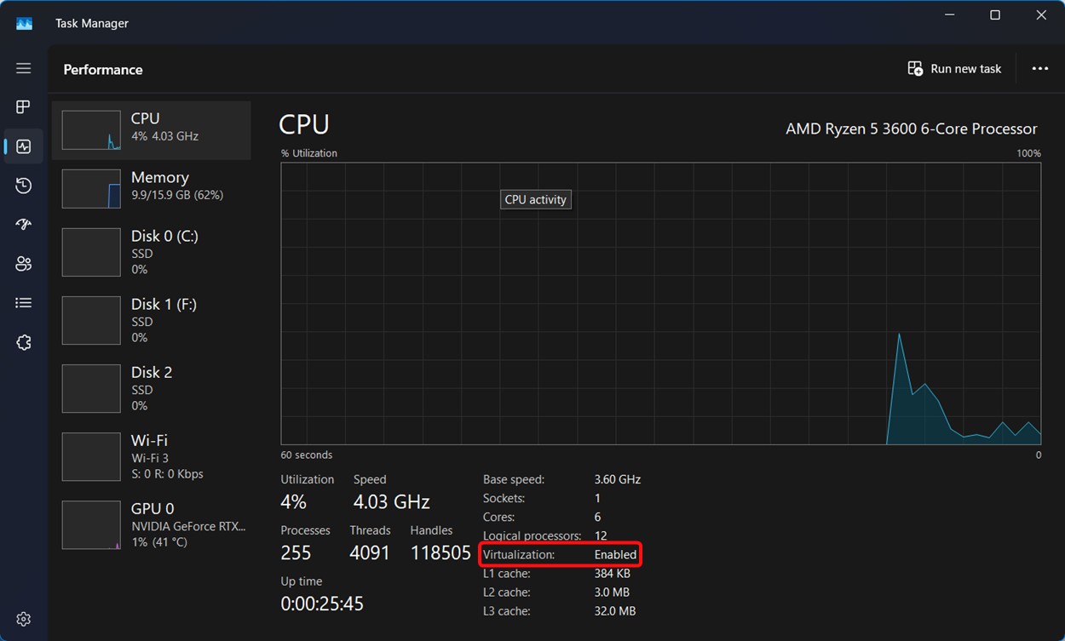Go to the Processes page icon
The image size is (1065, 641).
(x=24, y=107)
